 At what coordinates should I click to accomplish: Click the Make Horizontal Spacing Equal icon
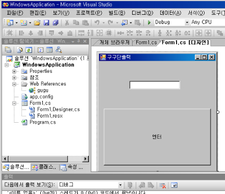click(x=120, y=33)
